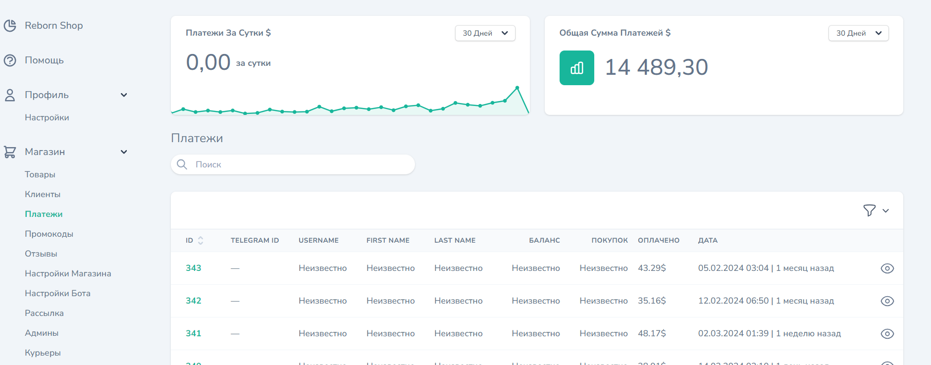Viewport: 931px width, 365px height.
Task: Select the active Платежи sidebar link
Action: click(44, 214)
